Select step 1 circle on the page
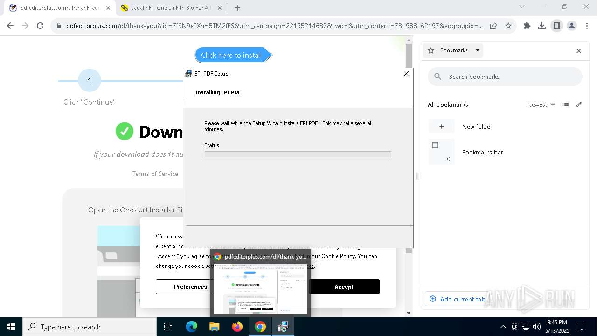Screen dimensions: 597x336 click(89, 81)
